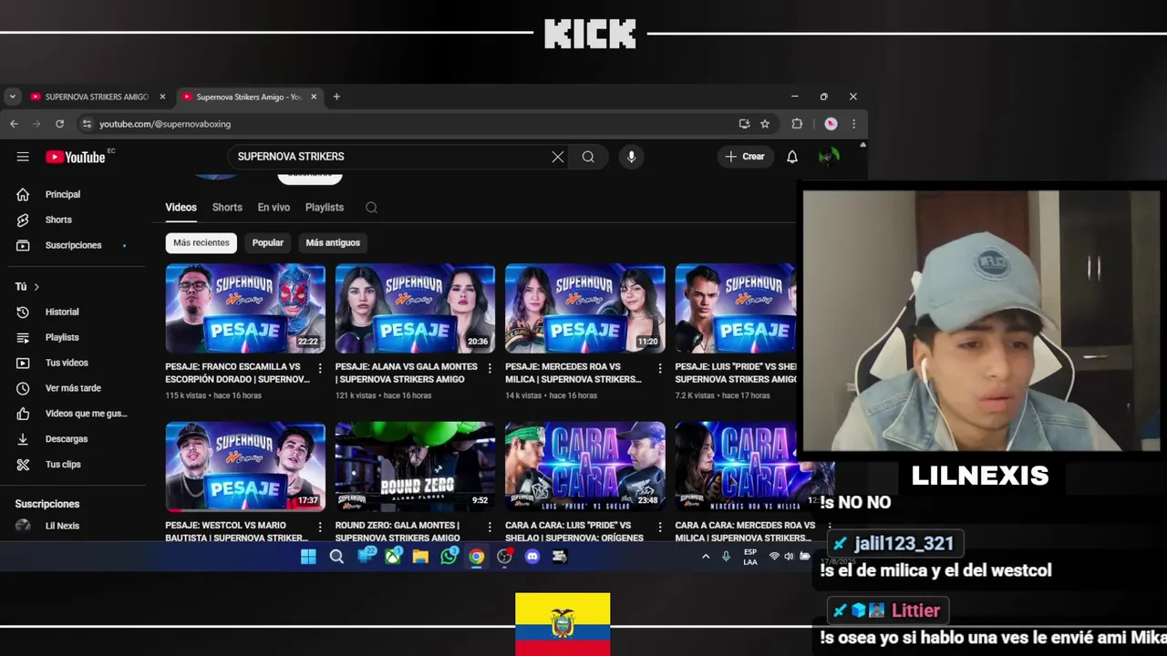
Task: Select the Popular filter chip
Action: pyautogui.click(x=268, y=243)
